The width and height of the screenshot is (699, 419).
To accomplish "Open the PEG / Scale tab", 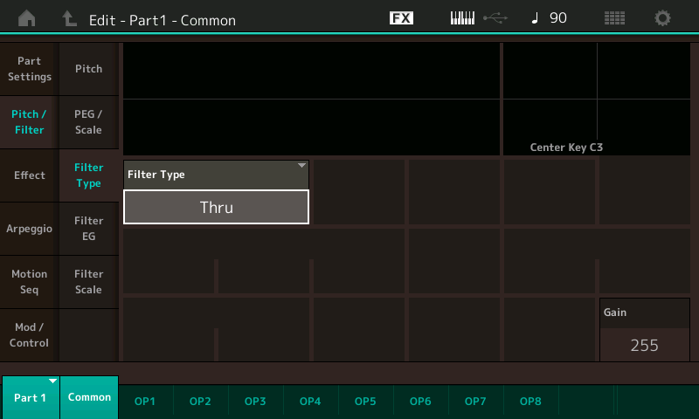I will (x=88, y=122).
